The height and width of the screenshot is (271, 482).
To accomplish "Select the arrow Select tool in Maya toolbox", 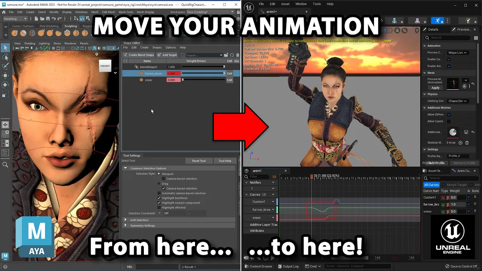I will pyautogui.click(x=5, y=48).
